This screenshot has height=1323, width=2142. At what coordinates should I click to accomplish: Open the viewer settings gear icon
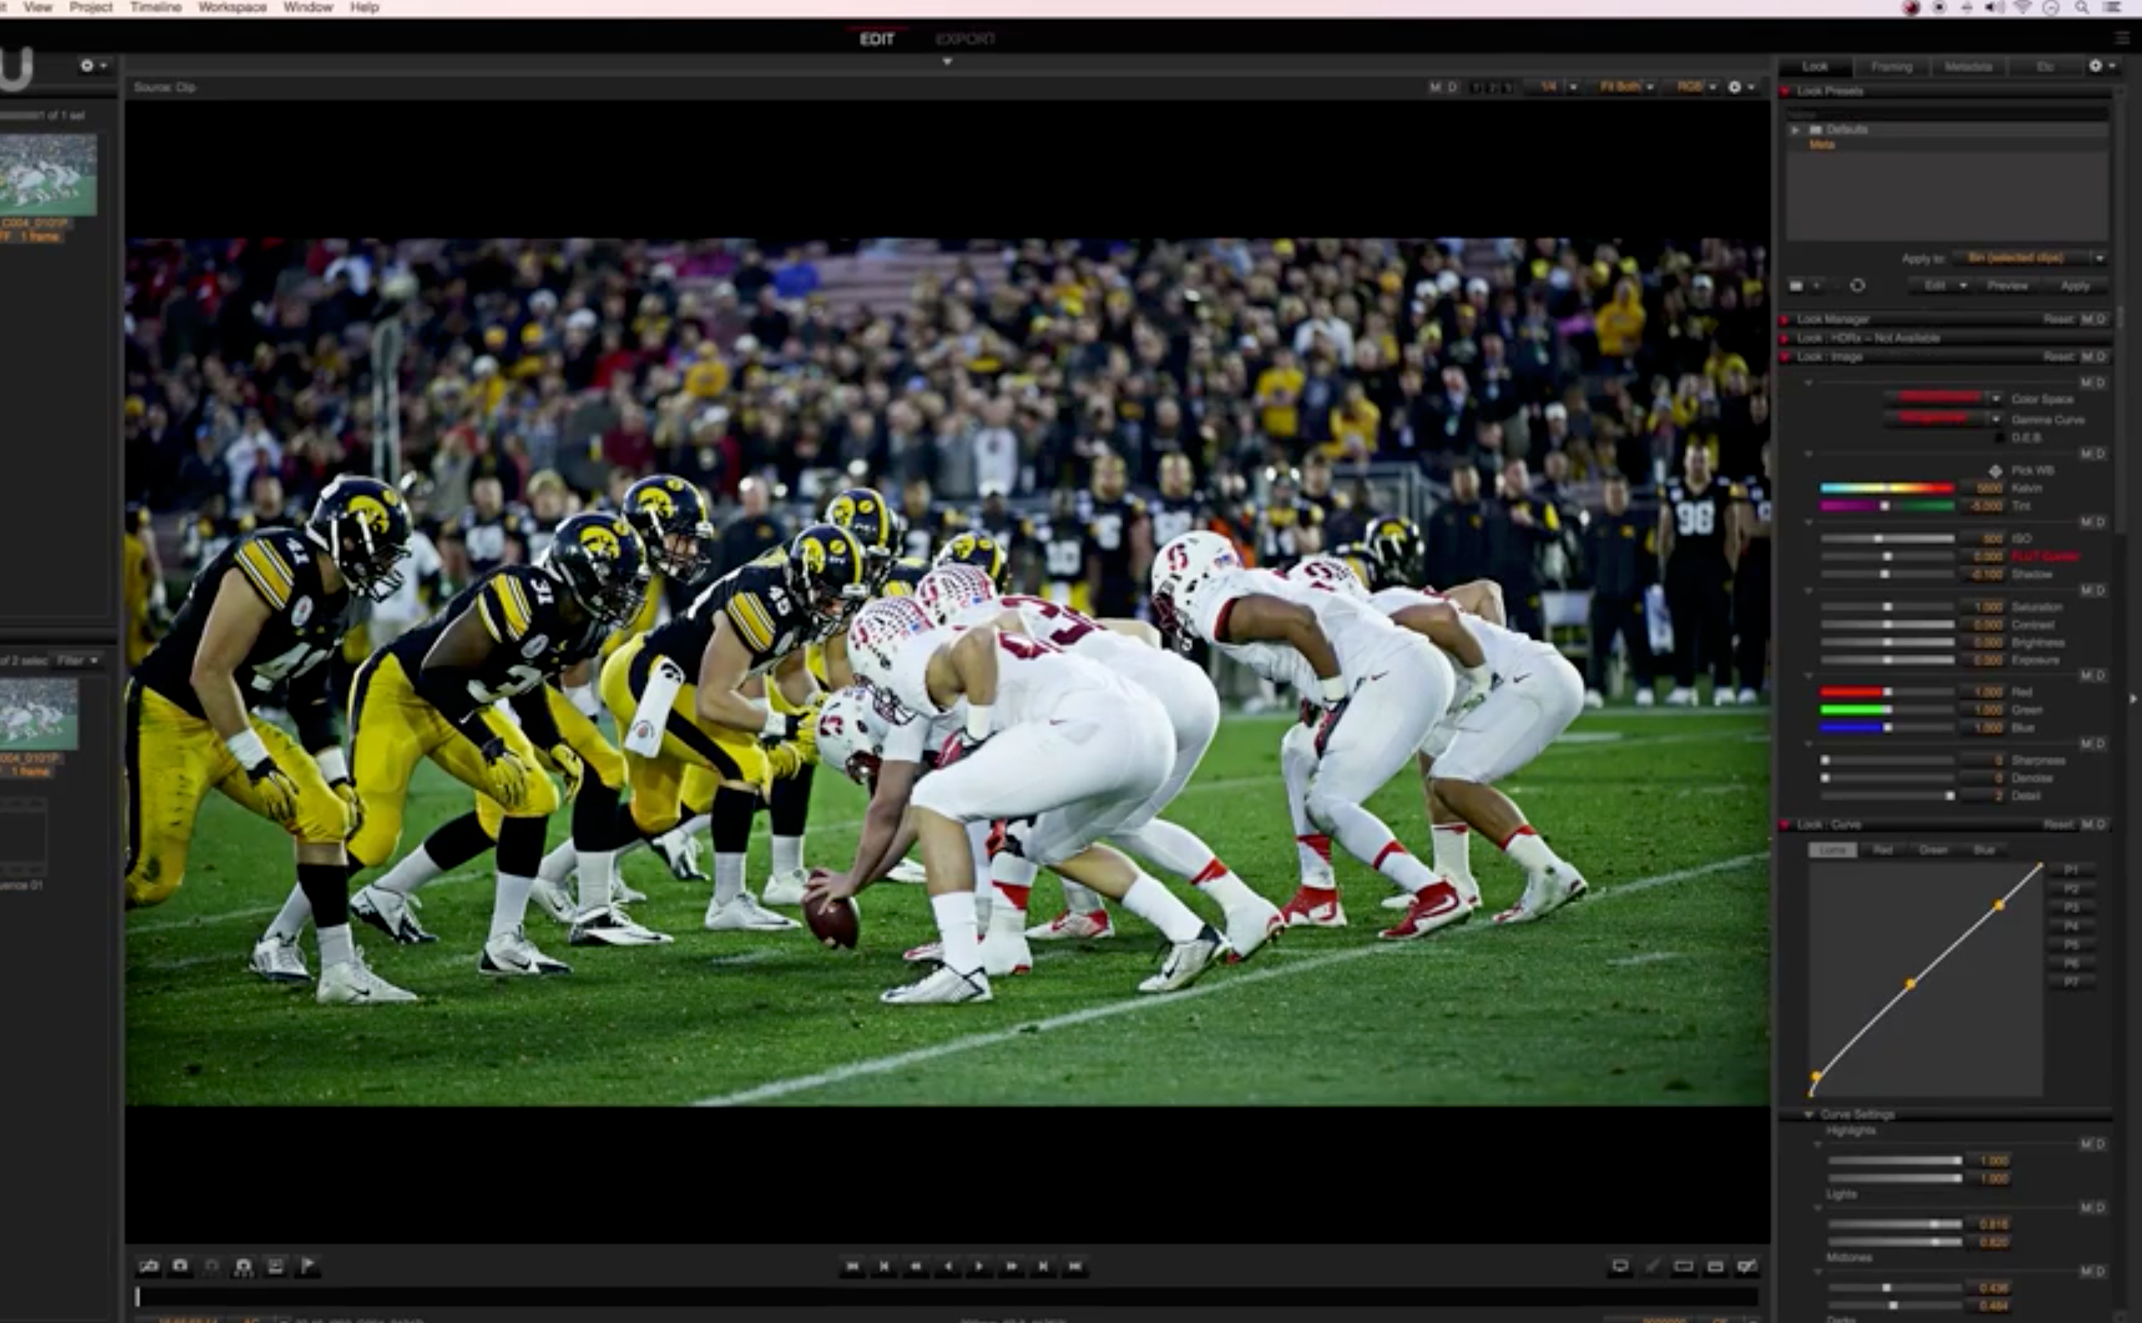tap(1735, 86)
